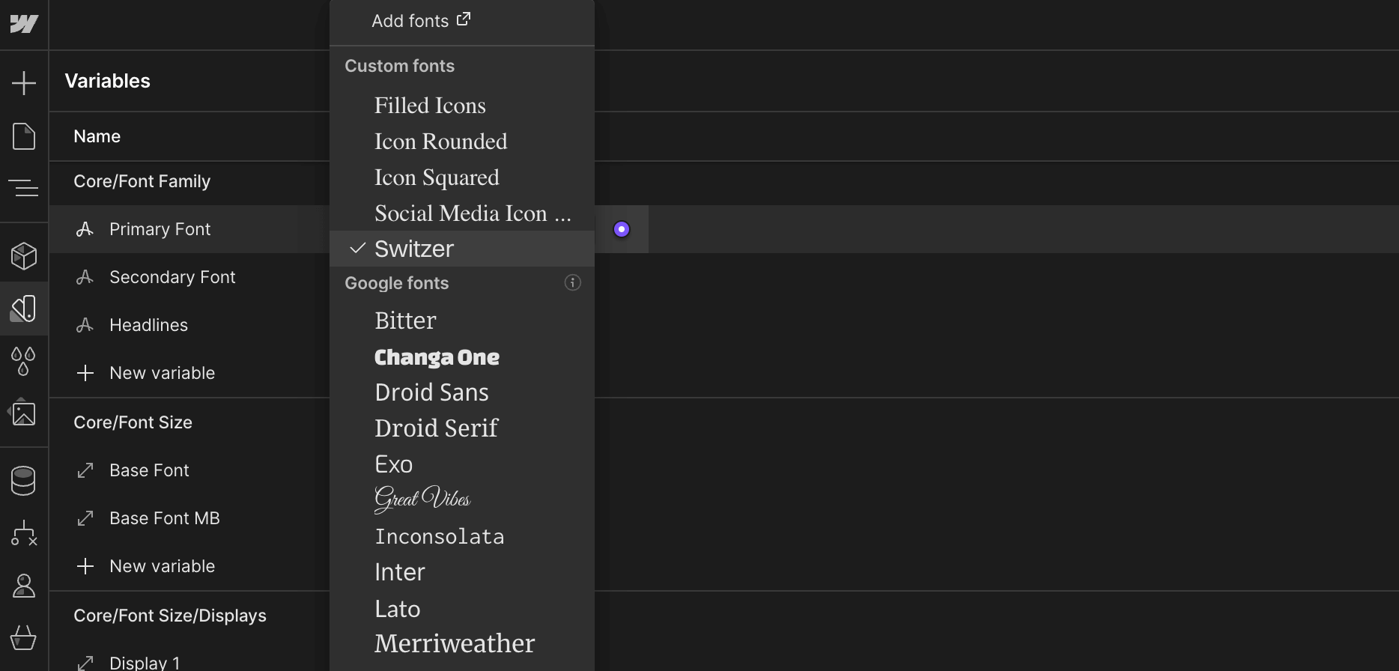Image resolution: width=1399 pixels, height=671 pixels.
Task: Click the Core/Font Family group header
Action: pos(142,181)
